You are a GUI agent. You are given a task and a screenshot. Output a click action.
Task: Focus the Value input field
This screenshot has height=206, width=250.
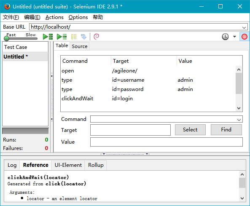167,142
